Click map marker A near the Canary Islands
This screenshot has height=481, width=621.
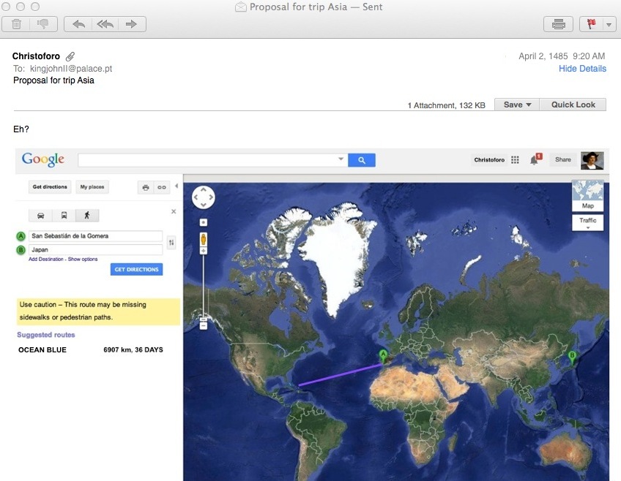pyautogui.click(x=383, y=356)
